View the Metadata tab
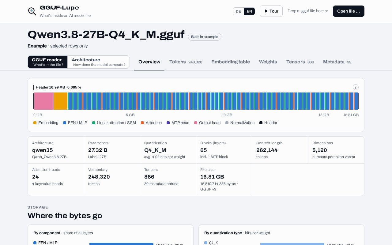This screenshot has width=392, height=245. 337,62
